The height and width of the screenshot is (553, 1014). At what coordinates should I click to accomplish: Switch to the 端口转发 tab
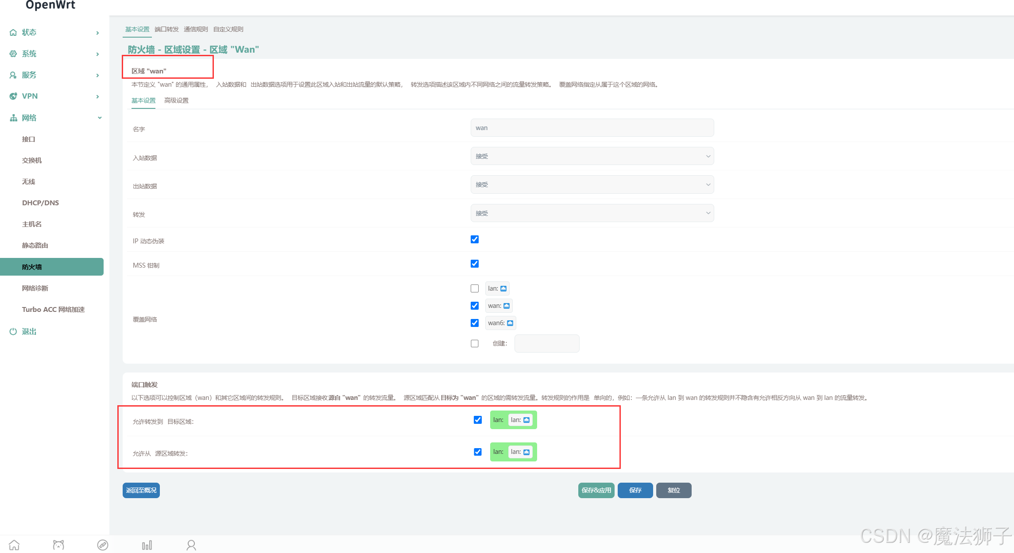166,29
